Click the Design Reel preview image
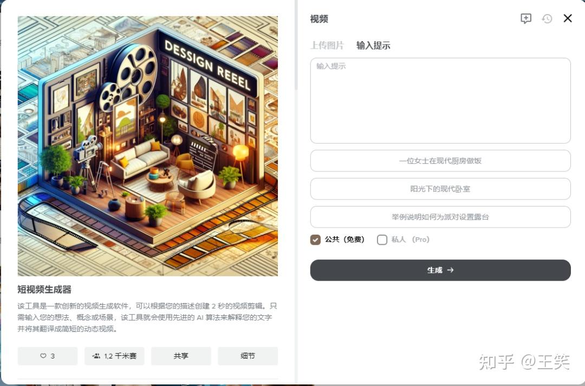This screenshot has width=585, height=386. (148, 146)
